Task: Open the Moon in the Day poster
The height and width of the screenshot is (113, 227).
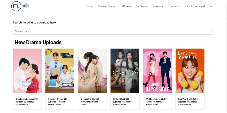Action: pyautogui.click(x=93, y=71)
